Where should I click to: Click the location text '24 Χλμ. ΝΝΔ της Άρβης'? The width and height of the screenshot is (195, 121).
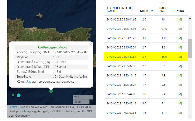point(71,77)
